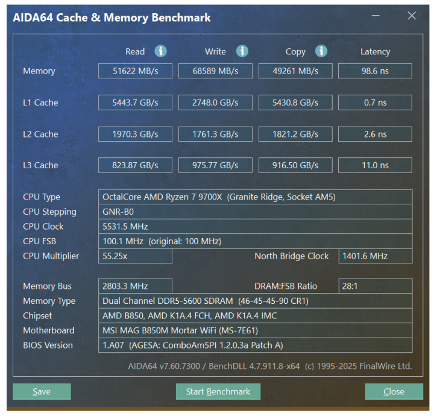
Task: Select L1 Cache read 5443.7 GB/s
Action: click(x=136, y=102)
